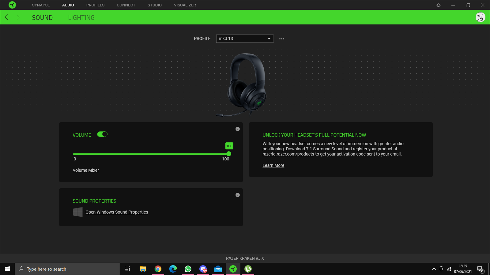Click the taskbar search box
Viewport: 490px width, 275px height.
tap(67, 269)
